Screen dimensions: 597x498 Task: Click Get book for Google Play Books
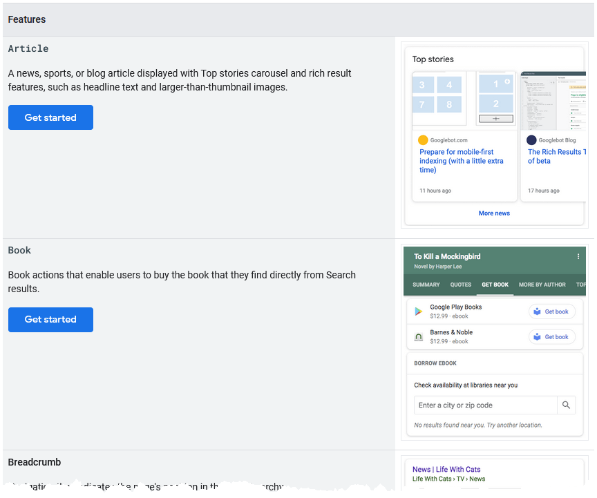(552, 312)
